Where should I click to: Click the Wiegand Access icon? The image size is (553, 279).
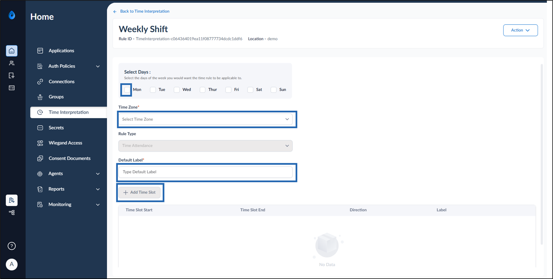point(40,143)
